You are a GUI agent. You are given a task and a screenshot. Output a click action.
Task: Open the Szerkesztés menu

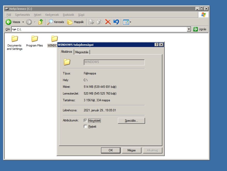tap(22, 15)
